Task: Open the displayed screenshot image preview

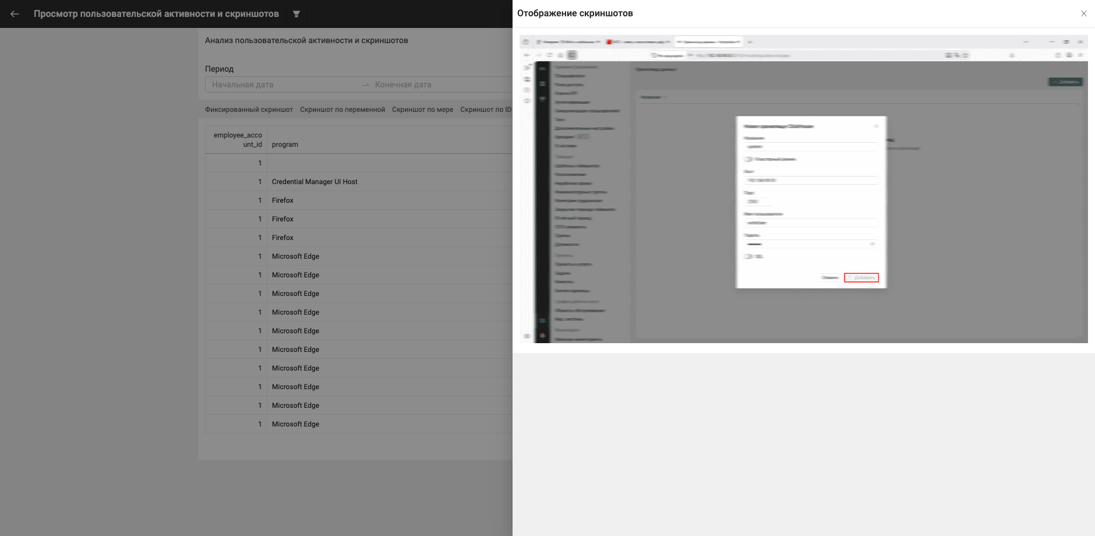Action: pyautogui.click(x=803, y=189)
